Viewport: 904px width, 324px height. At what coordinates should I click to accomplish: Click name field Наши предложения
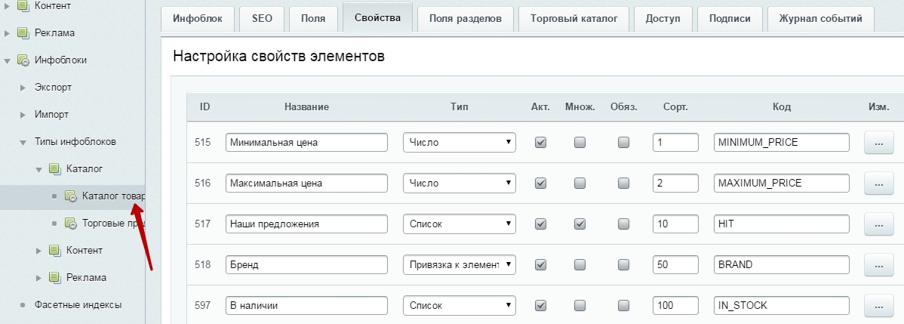coord(306,224)
